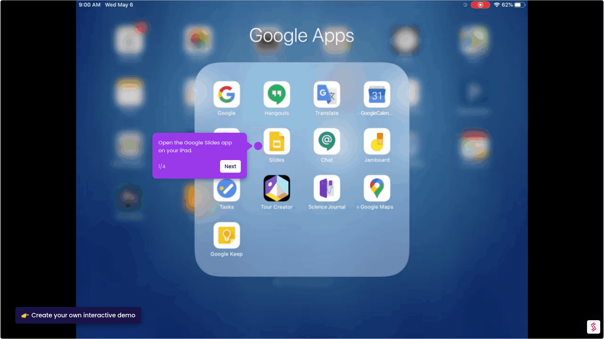This screenshot has height=339, width=604.
Task: Click Create your own interactive demo
Action: (x=78, y=315)
